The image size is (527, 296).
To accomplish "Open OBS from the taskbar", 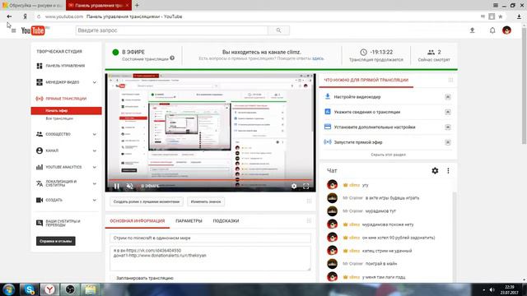I will pos(70,289).
